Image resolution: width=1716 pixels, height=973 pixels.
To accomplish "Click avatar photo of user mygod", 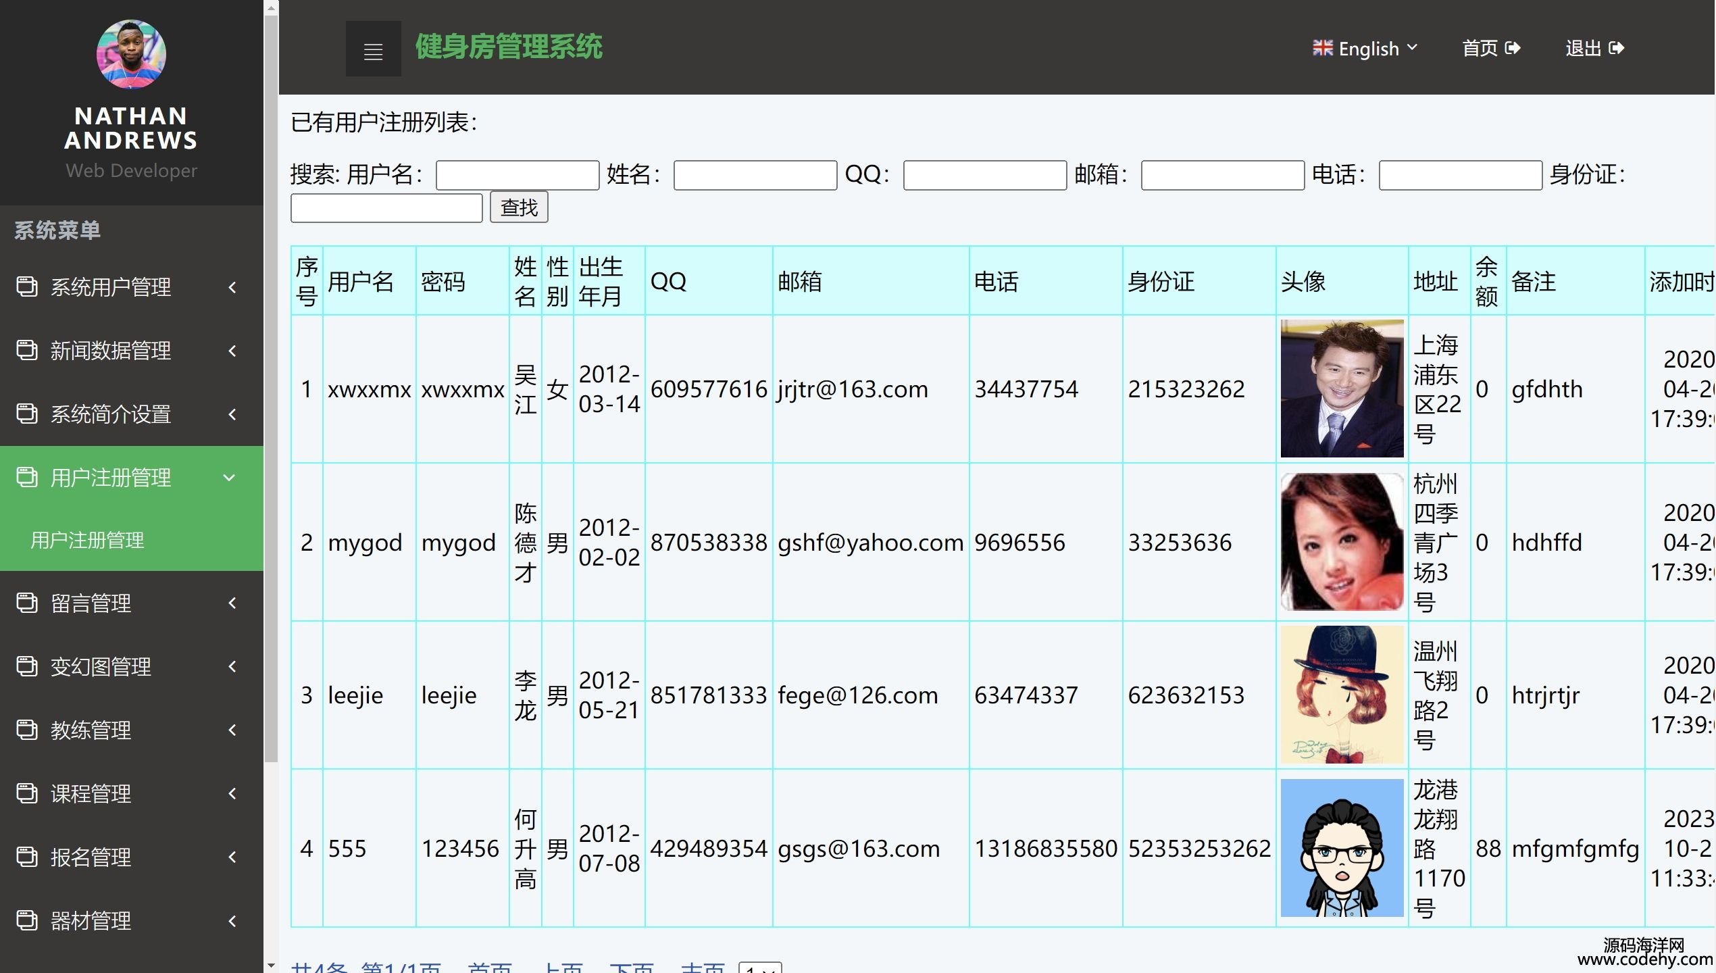I will pyautogui.click(x=1342, y=542).
